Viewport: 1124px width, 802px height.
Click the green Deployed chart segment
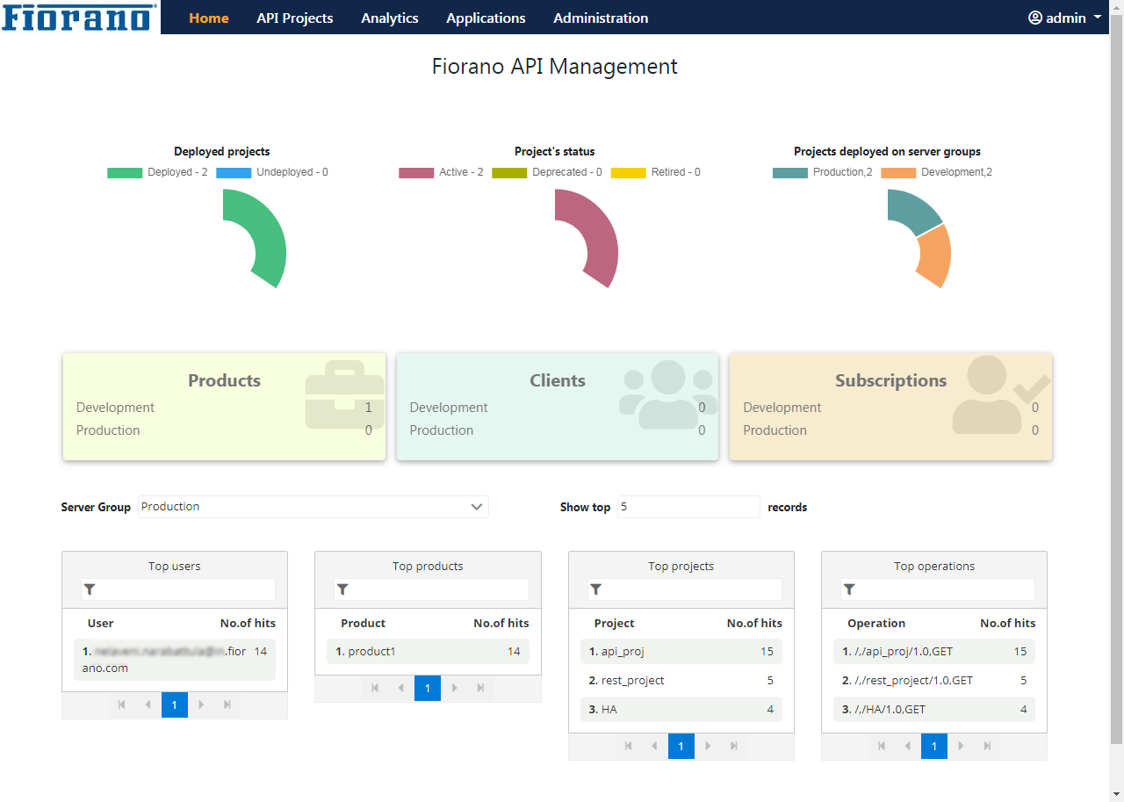[x=266, y=237]
